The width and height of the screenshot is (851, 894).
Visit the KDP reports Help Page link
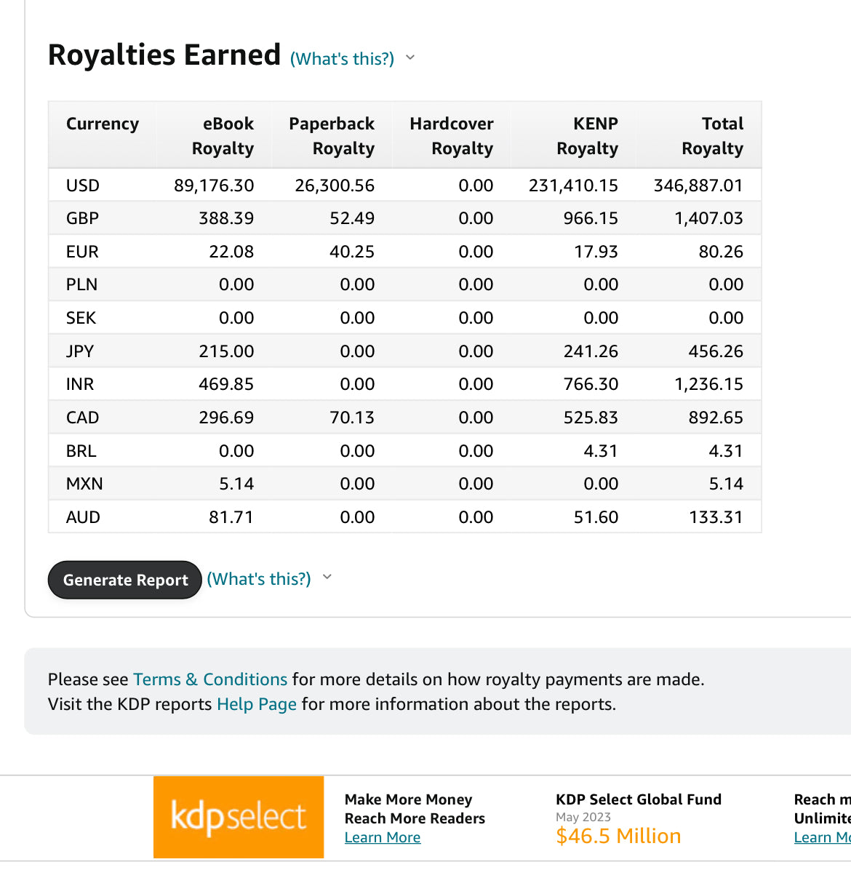tap(257, 704)
